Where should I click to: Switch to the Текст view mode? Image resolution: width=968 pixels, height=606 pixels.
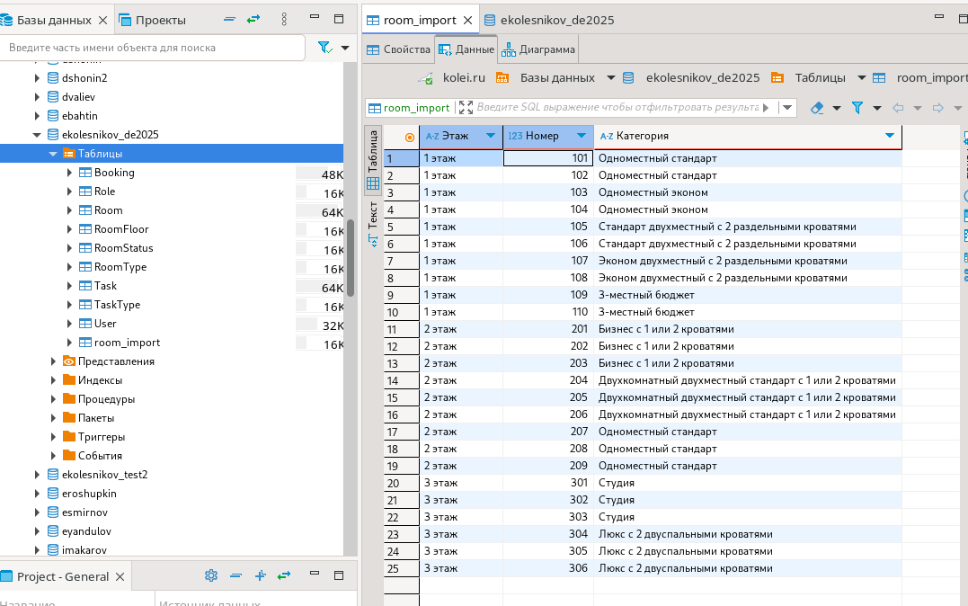tap(372, 223)
